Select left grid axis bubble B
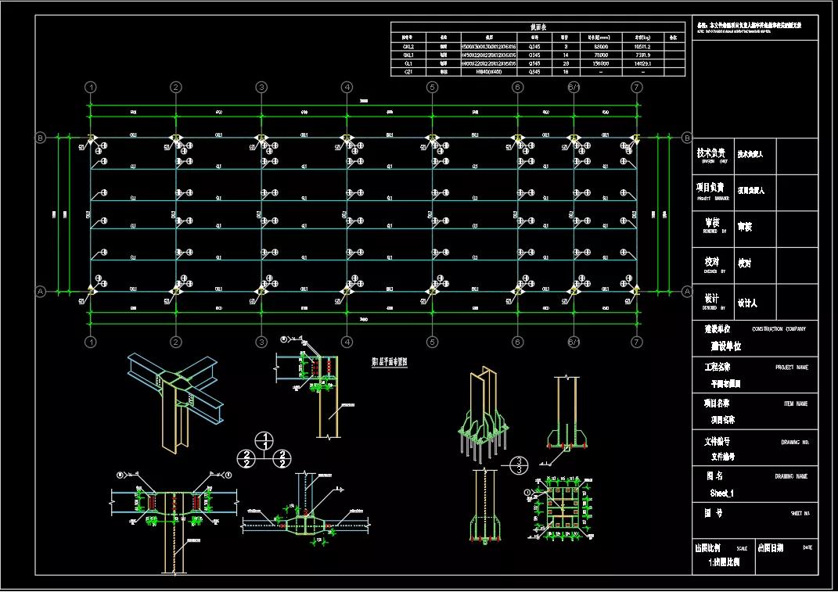Viewport: 838px width, 592px height. point(40,138)
